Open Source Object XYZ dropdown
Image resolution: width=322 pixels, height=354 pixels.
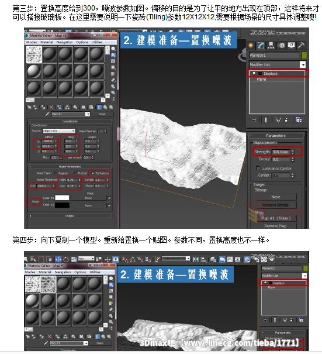point(59,131)
